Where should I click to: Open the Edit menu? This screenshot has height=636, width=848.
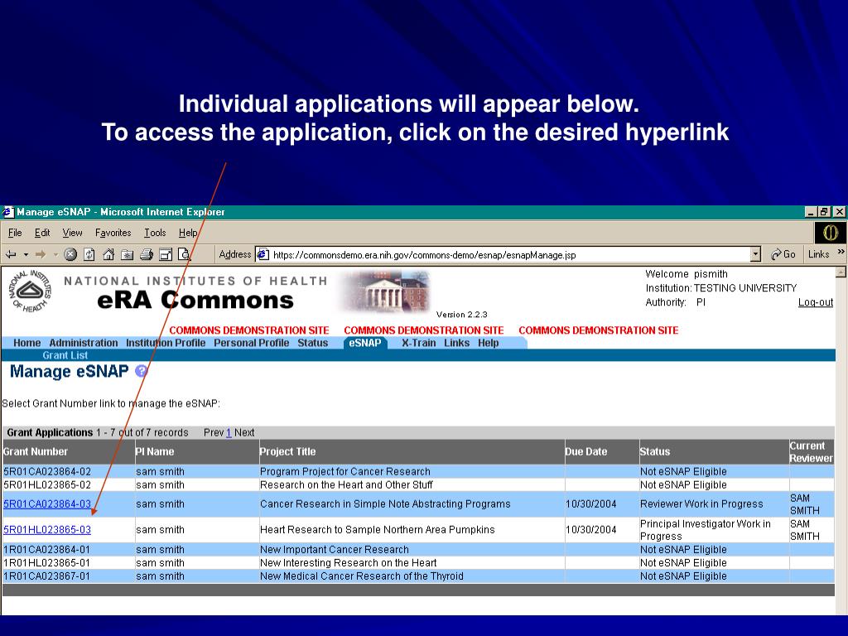(42, 233)
